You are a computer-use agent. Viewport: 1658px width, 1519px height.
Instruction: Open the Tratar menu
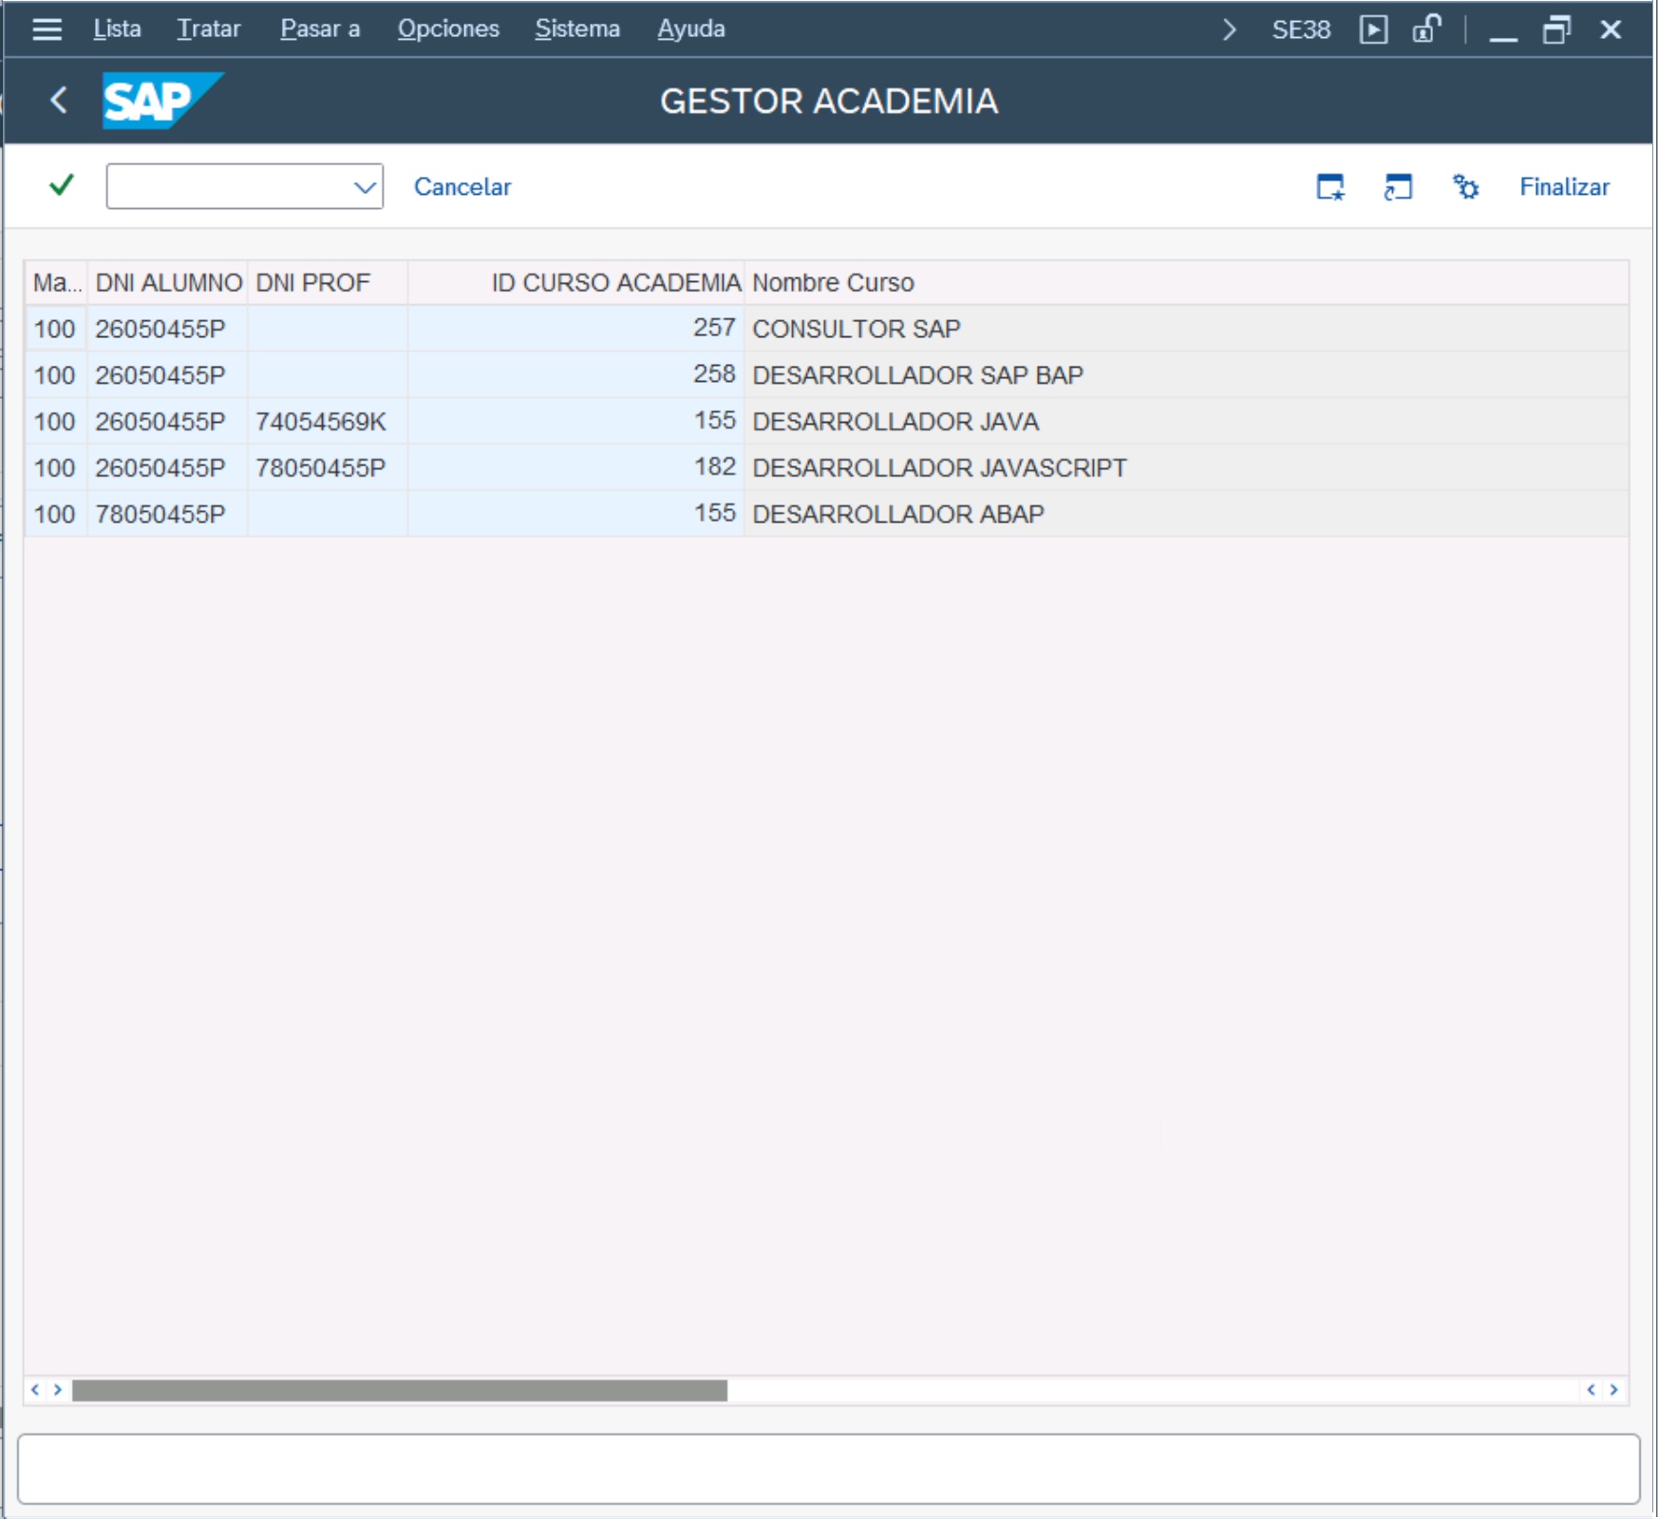209,29
